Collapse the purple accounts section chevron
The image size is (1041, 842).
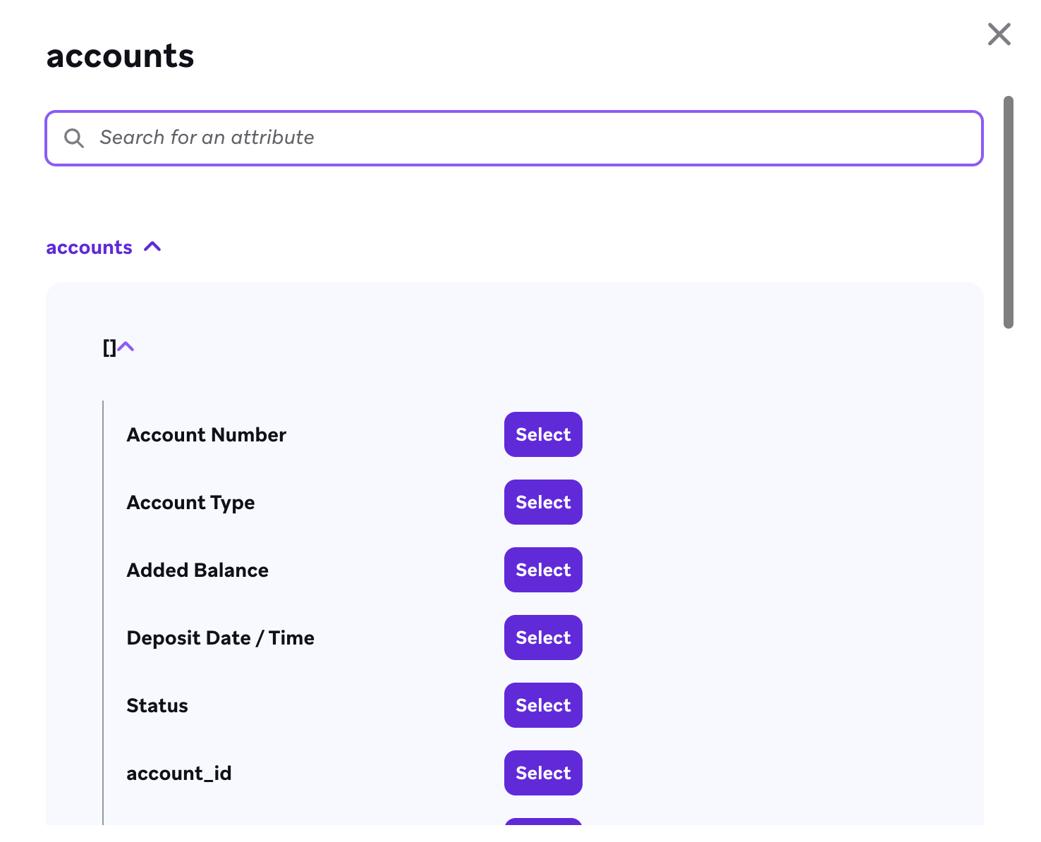[x=152, y=247]
